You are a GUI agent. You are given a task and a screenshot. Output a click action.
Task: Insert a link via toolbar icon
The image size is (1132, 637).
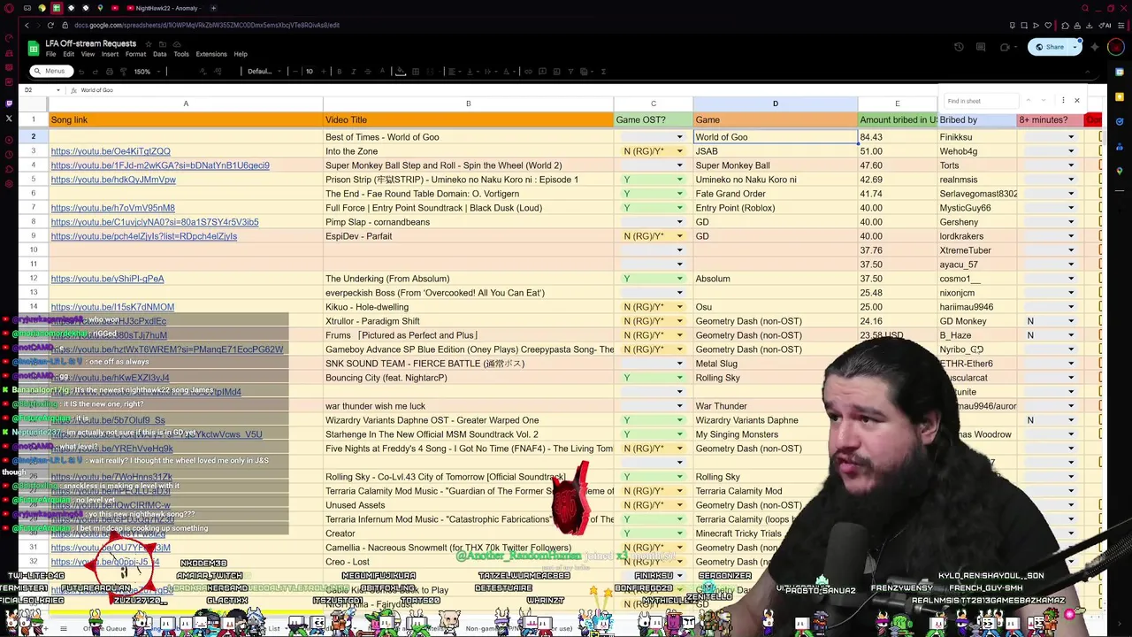pyautogui.click(x=528, y=71)
